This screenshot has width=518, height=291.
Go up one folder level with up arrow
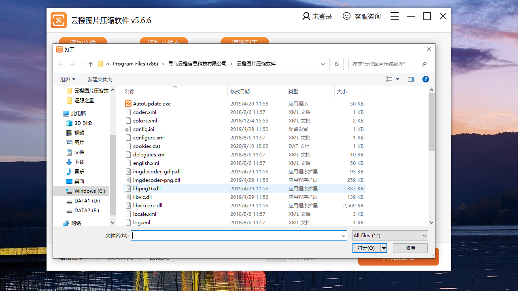tap(91, 64)
